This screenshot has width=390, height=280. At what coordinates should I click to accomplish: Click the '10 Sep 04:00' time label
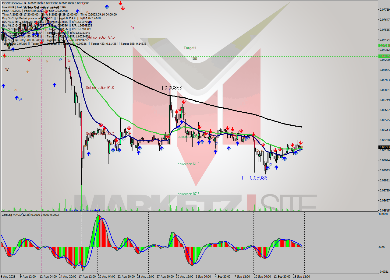[263, 277]
